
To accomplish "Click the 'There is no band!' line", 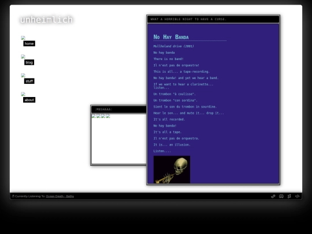I will 168,59.
